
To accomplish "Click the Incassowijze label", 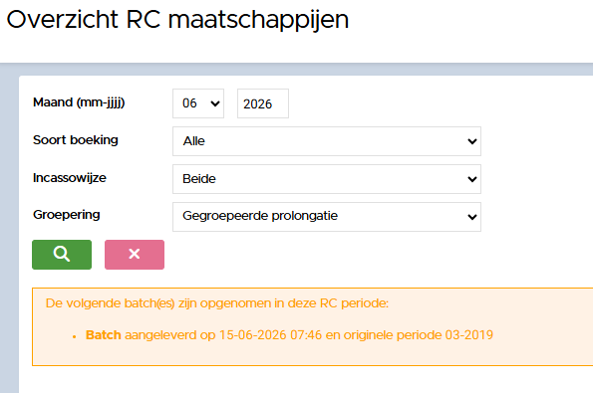I will coord(70,178).
